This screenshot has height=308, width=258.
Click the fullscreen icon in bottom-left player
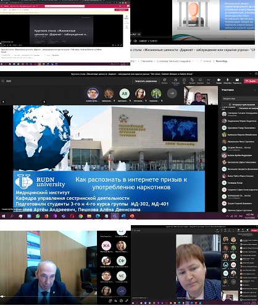pyautogui.click(x=127, y=301)
